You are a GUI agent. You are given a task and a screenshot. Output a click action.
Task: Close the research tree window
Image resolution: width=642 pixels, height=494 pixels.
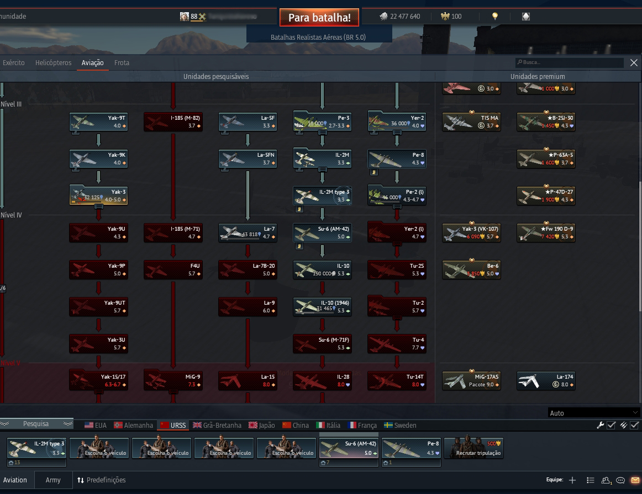634,62
